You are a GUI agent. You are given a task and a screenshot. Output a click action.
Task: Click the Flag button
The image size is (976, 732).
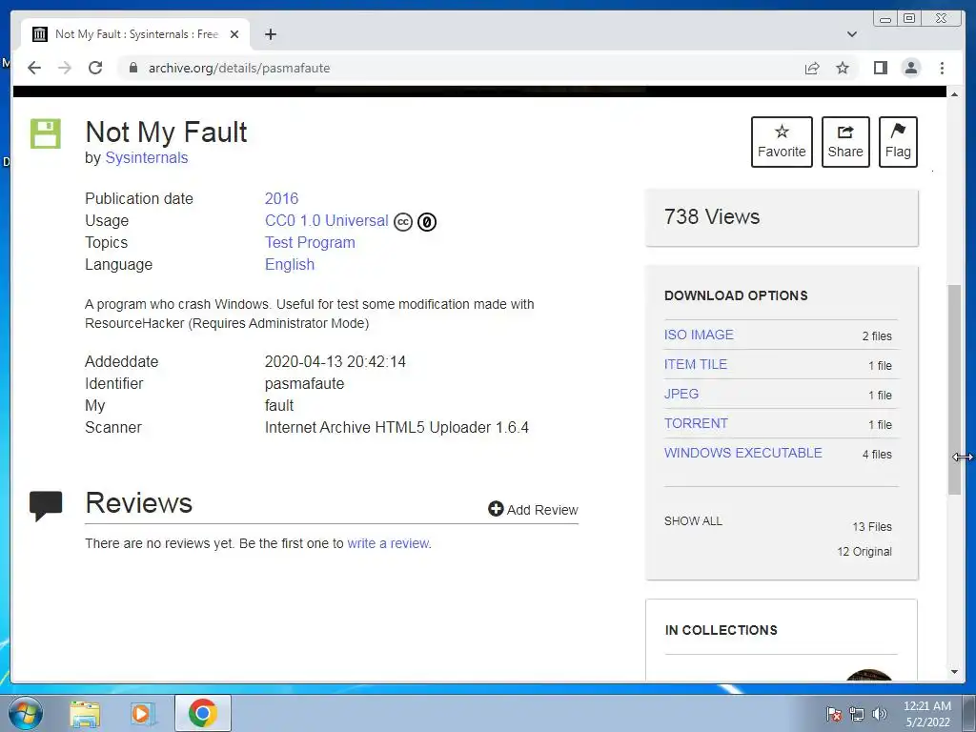(x=898, y=142)
